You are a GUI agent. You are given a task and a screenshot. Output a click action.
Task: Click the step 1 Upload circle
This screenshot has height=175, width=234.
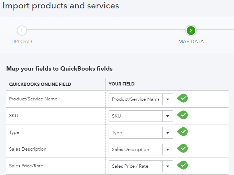(22, 31)
